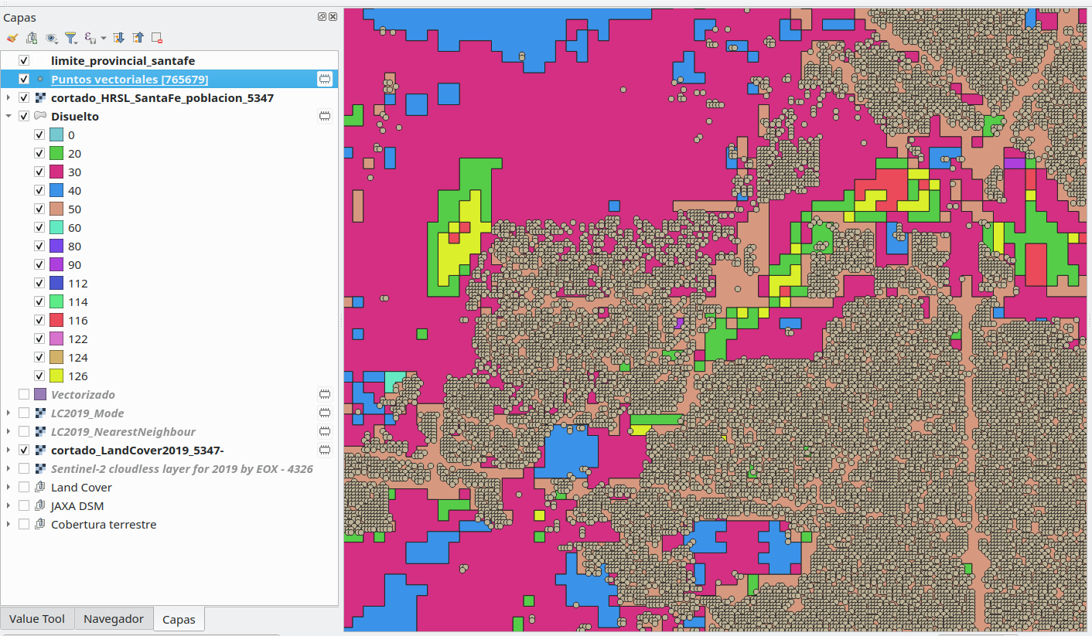Screen dimensions: 1092x636
Task: Click the Expand All layers icon
Action: 119,37
